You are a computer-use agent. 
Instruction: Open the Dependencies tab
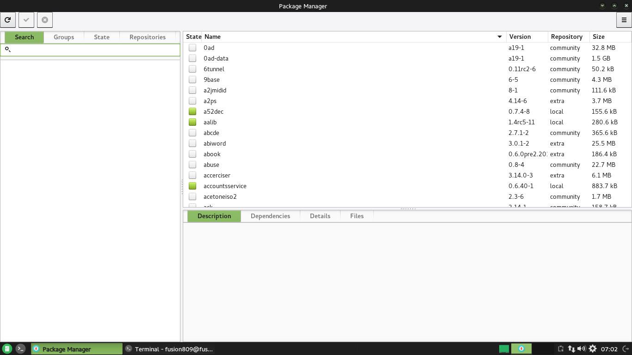point(270,216)
